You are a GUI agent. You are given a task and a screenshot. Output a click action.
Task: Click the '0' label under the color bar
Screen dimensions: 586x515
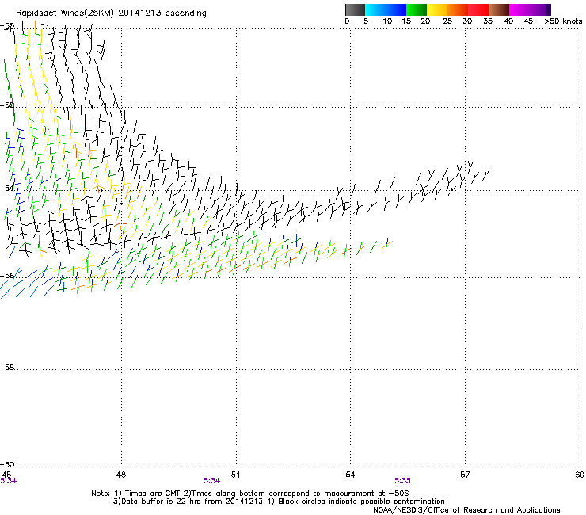(347, 21)
